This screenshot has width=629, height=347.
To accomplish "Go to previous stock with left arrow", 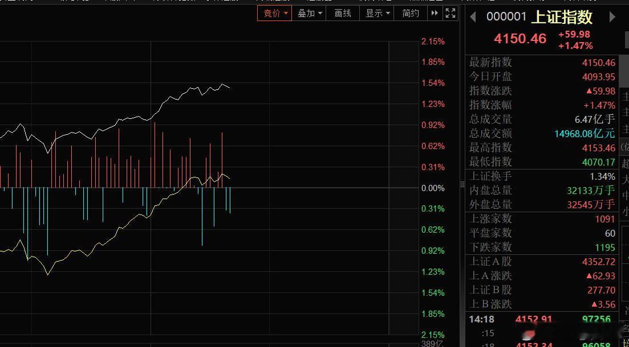I will click(x=473, y=17).
